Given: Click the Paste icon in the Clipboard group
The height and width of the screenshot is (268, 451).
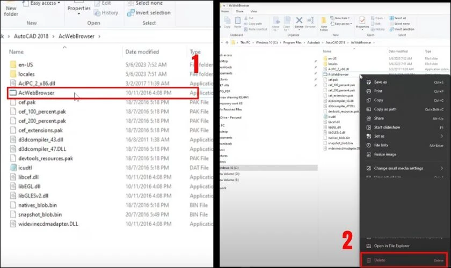Looking at the screenshot, I should click(238, 20).
